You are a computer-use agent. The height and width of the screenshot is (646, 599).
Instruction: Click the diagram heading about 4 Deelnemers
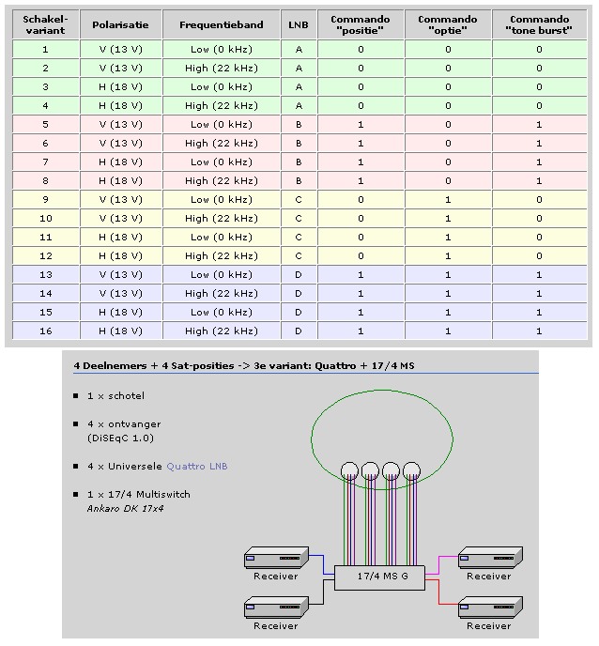click(244, 364)
